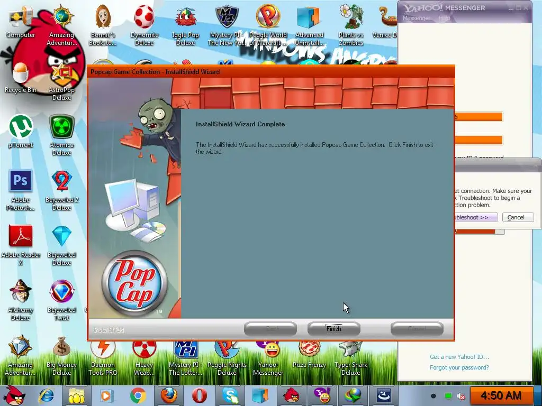The width and height of the screenshot is (542, 406).
Task: Launch Windows Media Player from the taskbar
Action: coord(106,395)
